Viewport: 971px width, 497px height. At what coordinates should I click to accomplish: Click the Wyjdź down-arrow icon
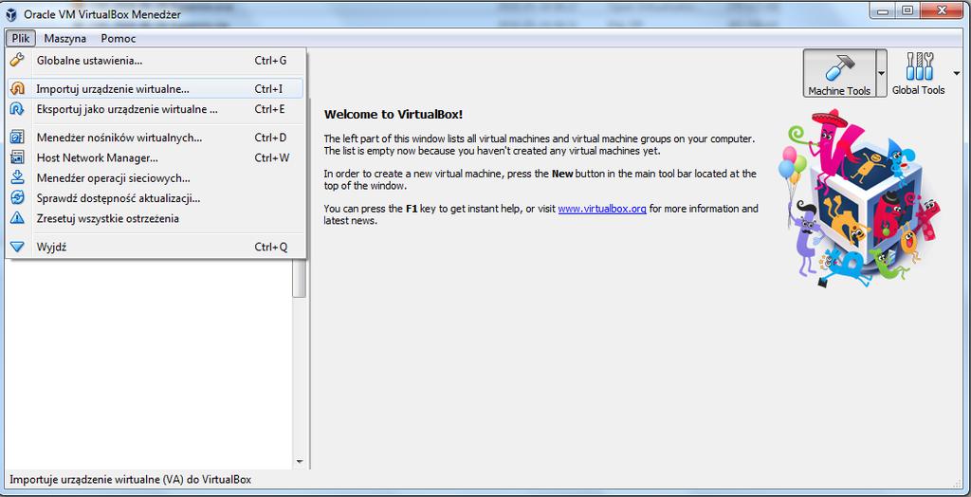point(17,247)
